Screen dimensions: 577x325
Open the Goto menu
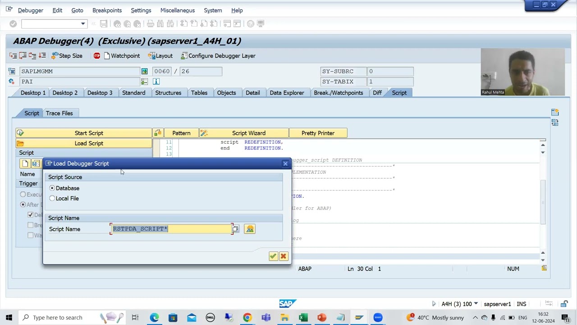(77, 10)
